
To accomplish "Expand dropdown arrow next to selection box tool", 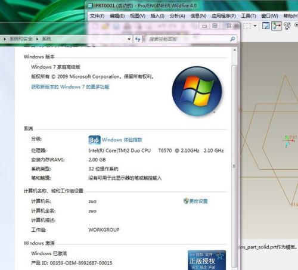I will click(x=255, y=26).
